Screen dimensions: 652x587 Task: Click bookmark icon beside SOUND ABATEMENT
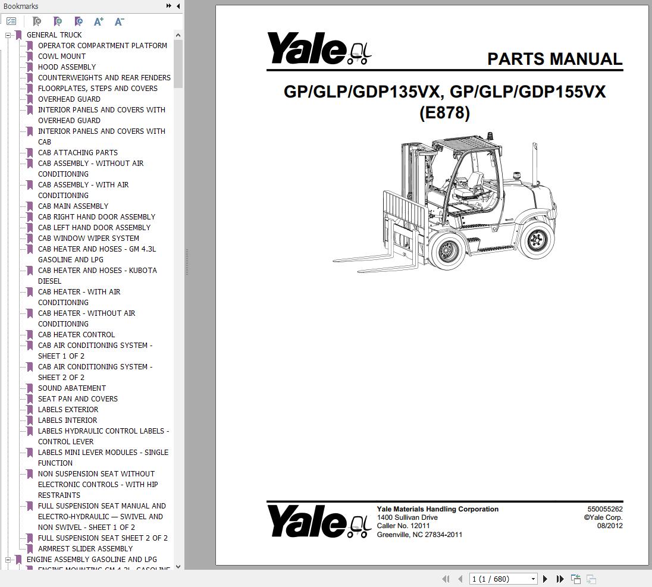[x=30, y=388]
